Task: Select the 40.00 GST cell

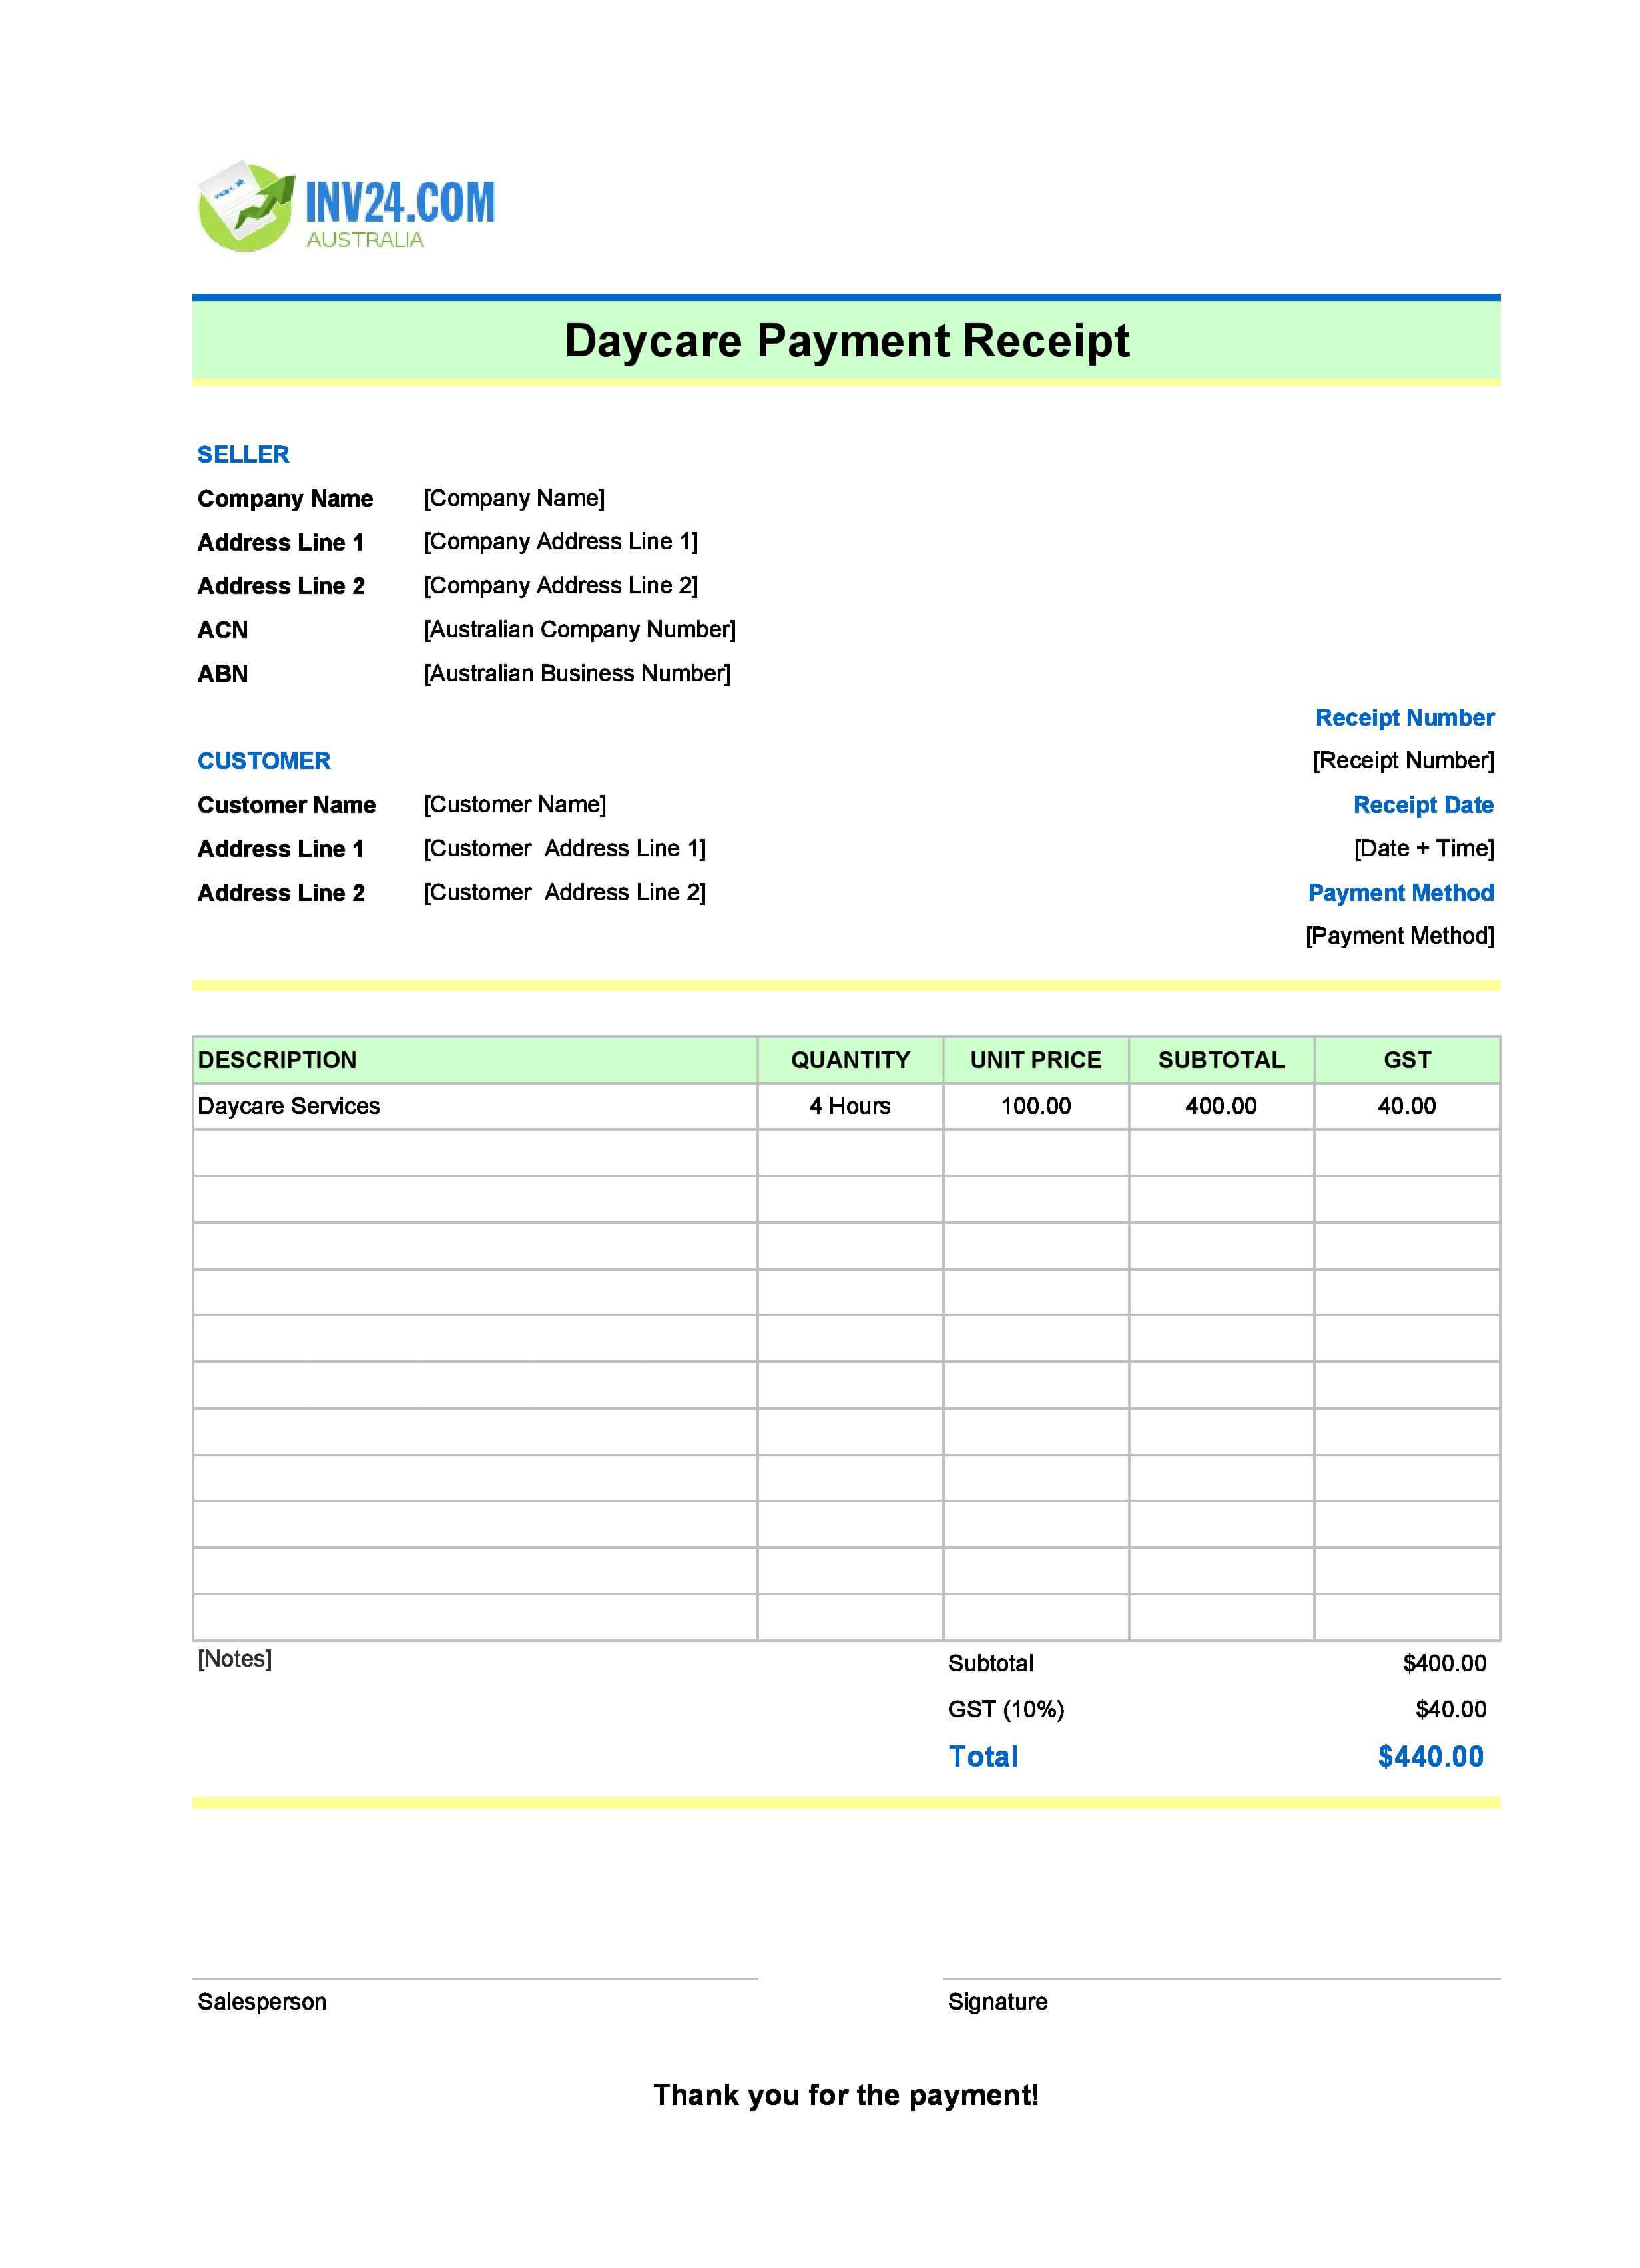Action: [1407, 1106]
